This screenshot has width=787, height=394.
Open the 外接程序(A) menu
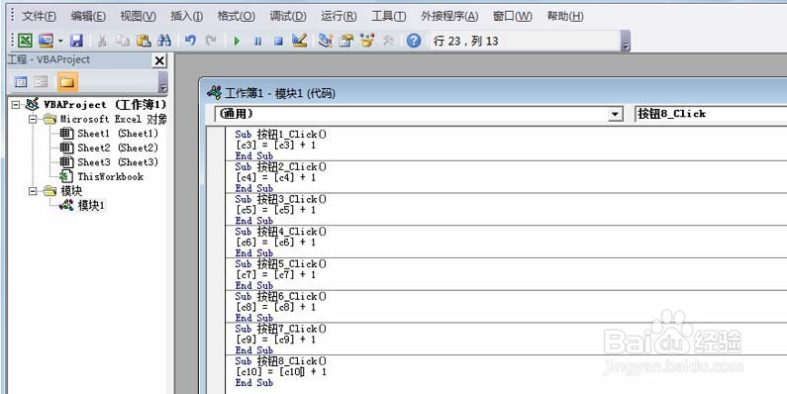point(449,16)
